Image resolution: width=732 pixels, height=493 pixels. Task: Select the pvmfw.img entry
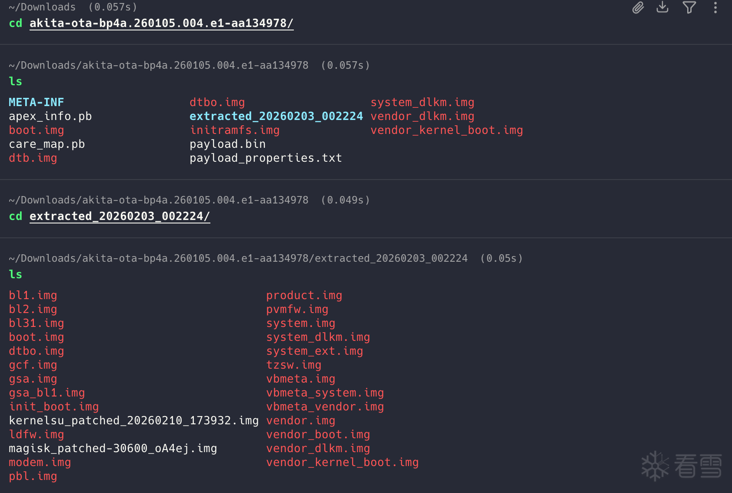(x=297, y=309)
